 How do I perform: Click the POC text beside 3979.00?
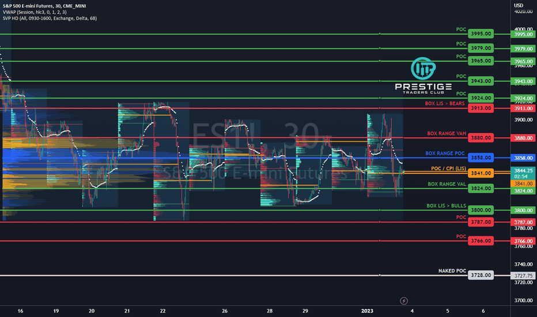coord(461,44)
